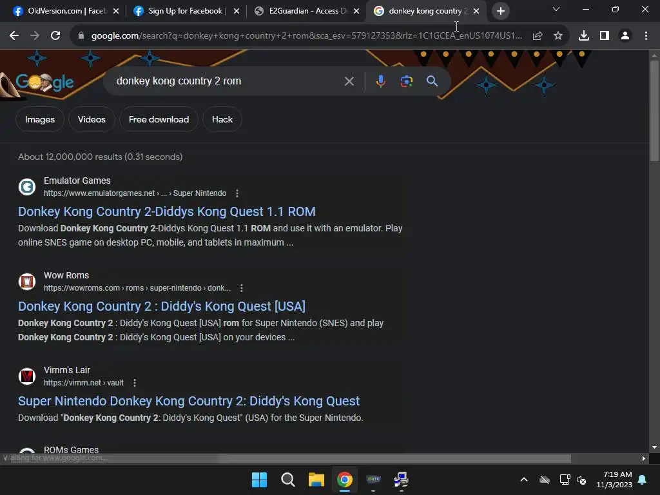Click the wowroms.com URL breadcrumb
The height and width of the screenshot is (495, 660).
137,288
